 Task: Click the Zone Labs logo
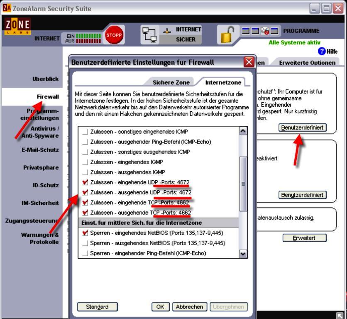17,26
